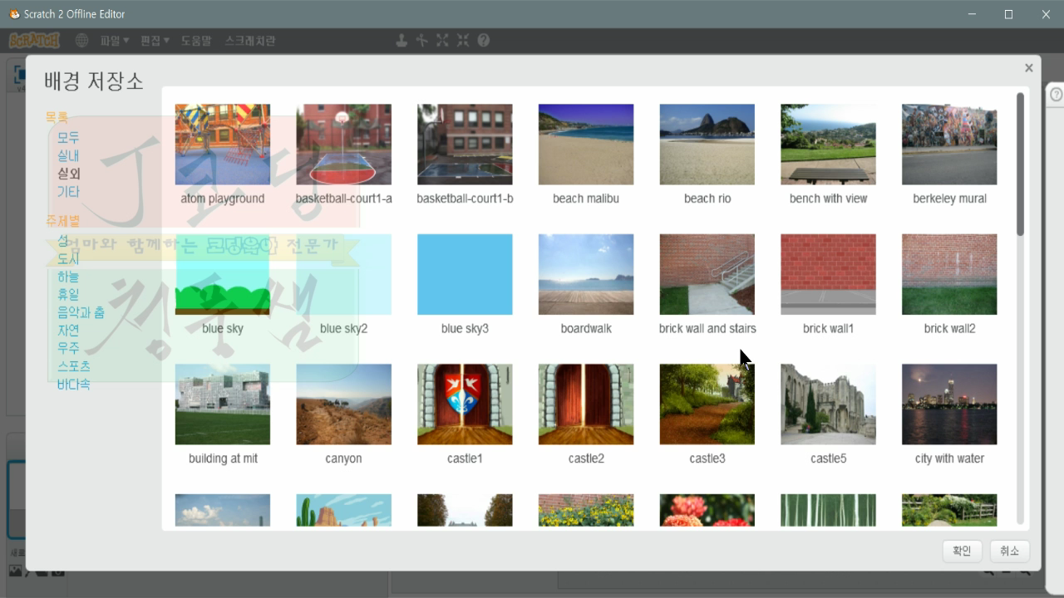The height and width of the screenshot is (598, 1064).
Task: Pick the castle2 backdrop
Action: coord(586,404)
